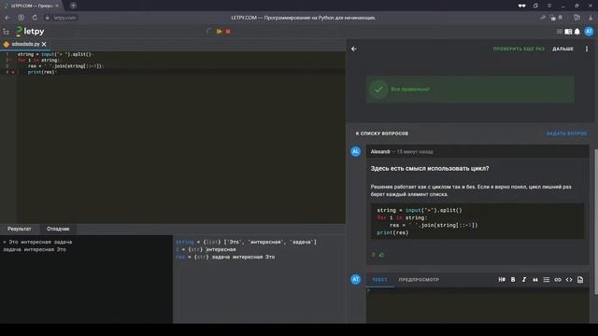
Task: Click the bookmark icon in address bar
Action: coord(561,18)
